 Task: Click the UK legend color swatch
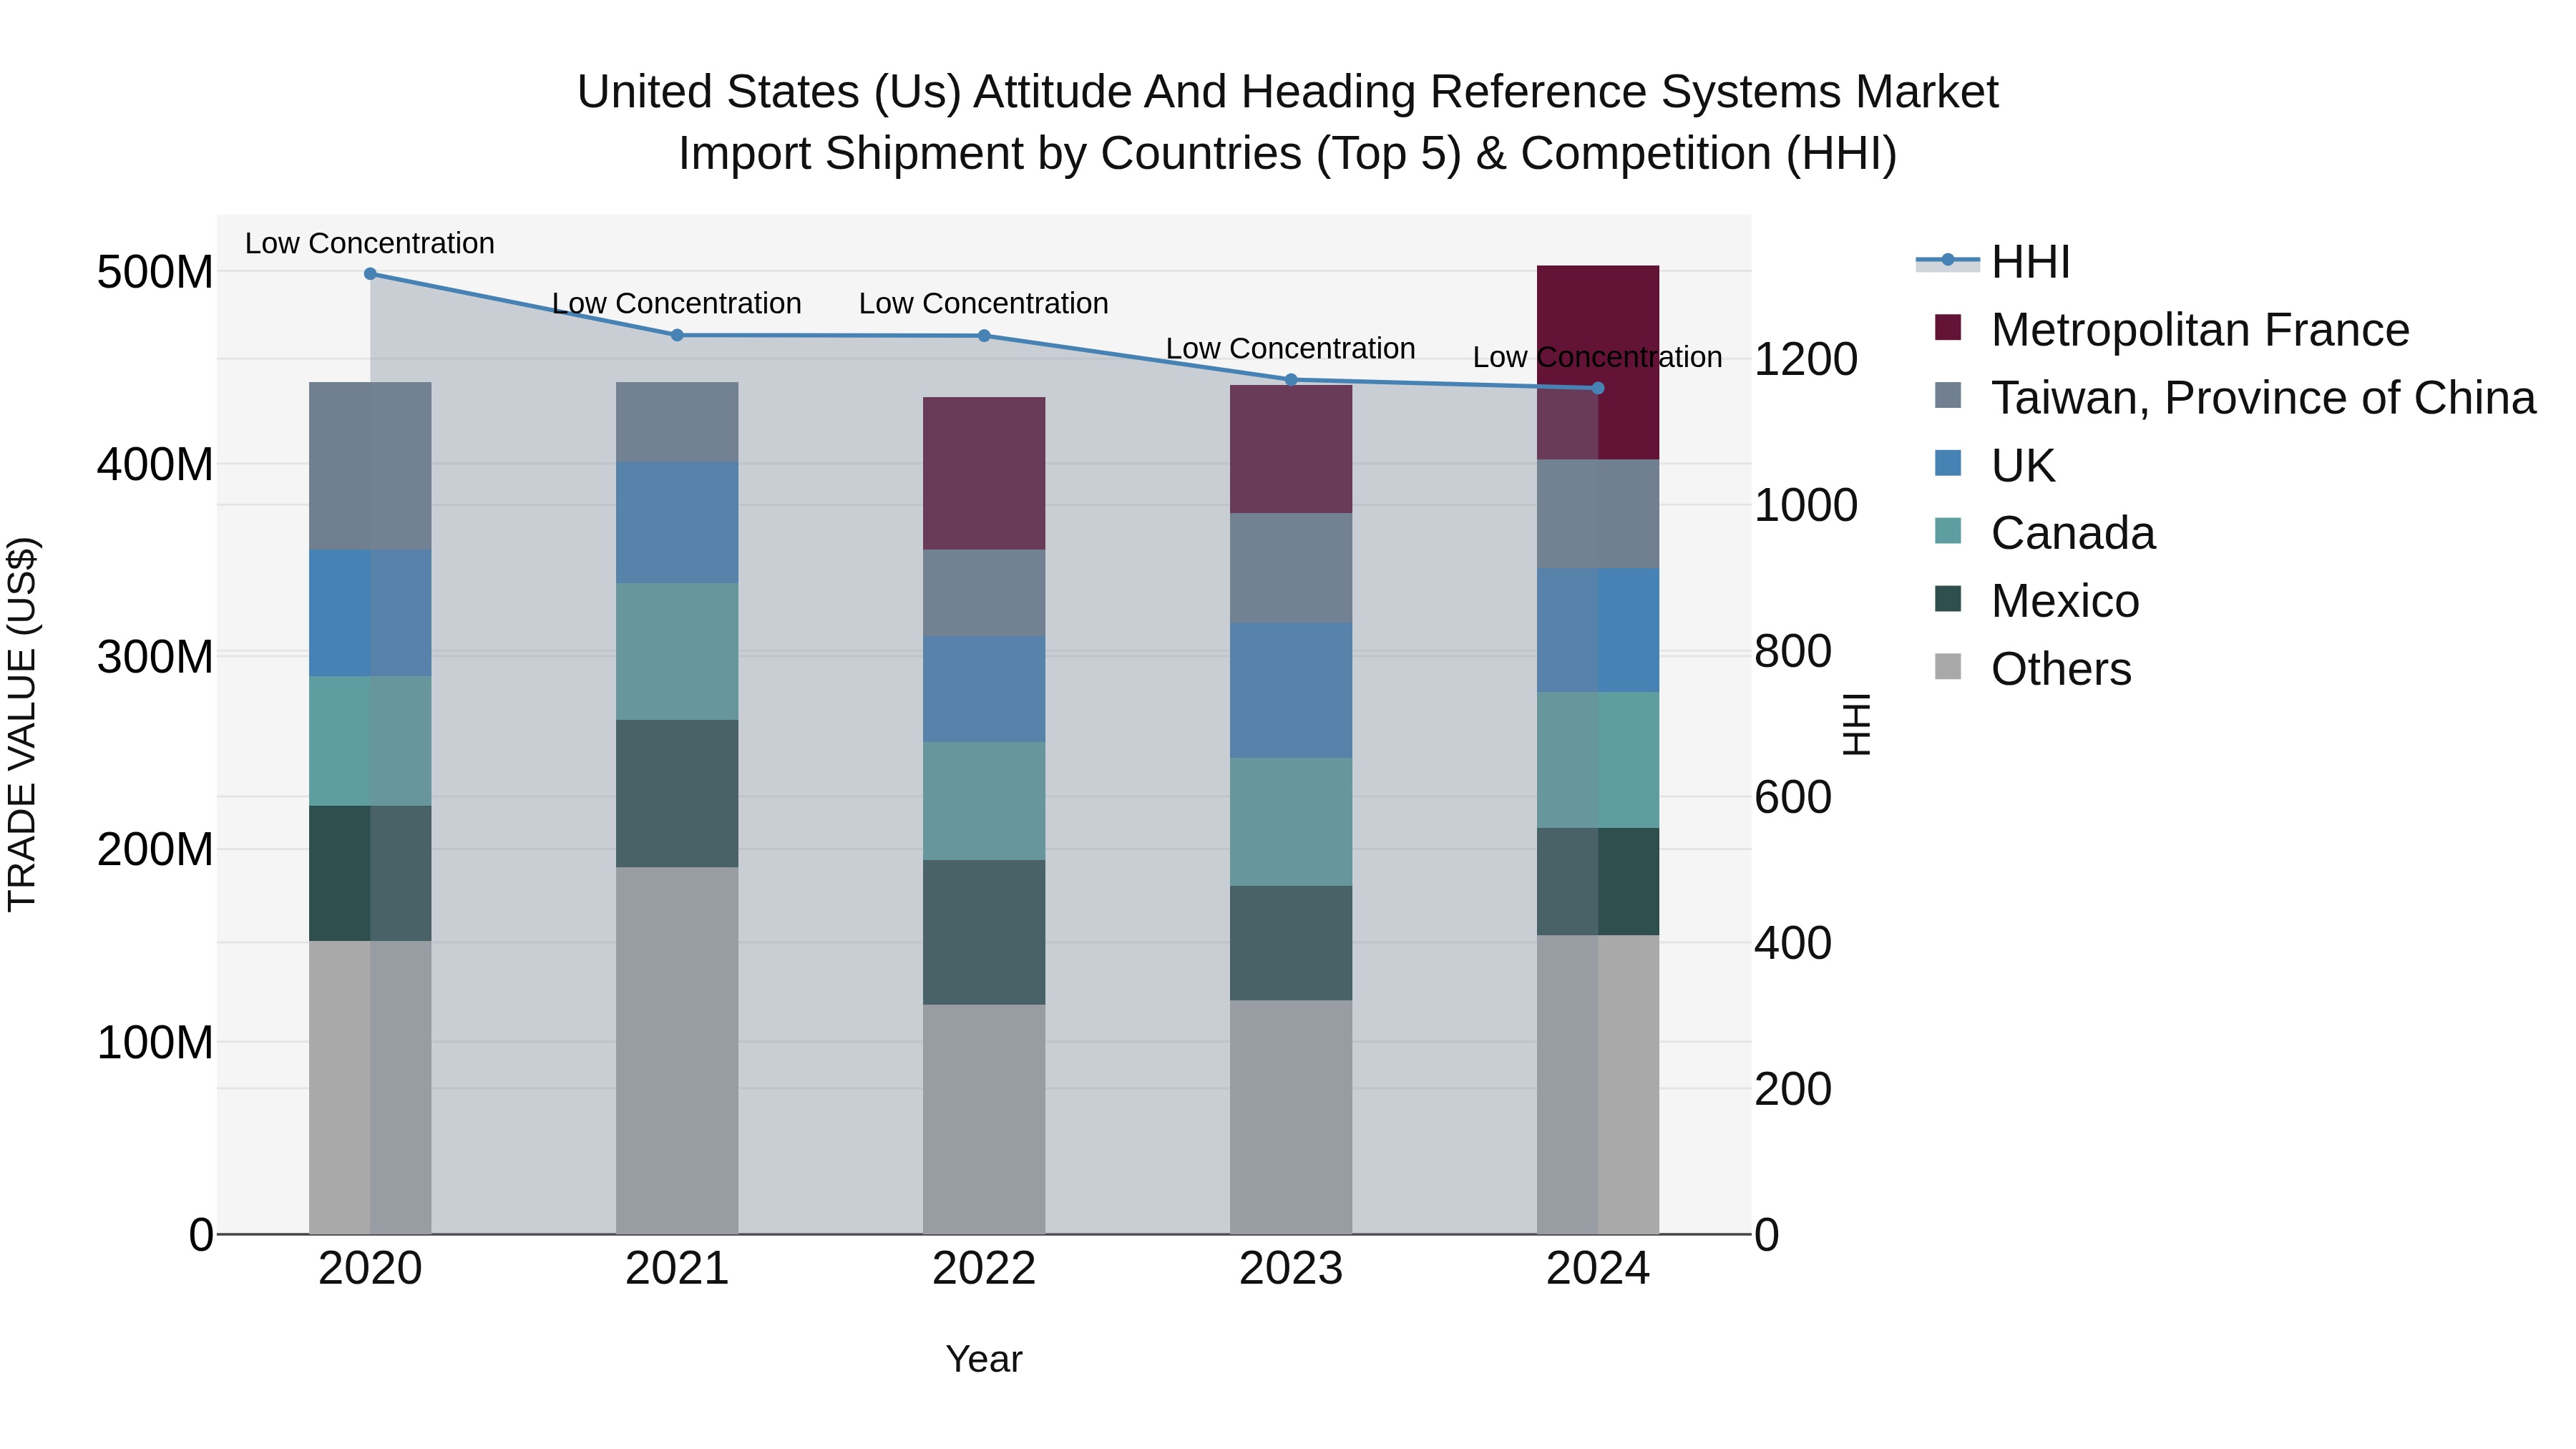click(1948, 463)
